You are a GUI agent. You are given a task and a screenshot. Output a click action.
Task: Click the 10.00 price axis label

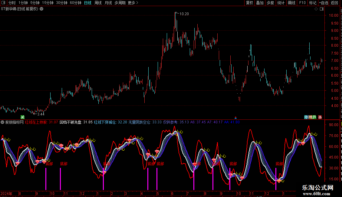pyautogui.click(x=334, y=15)
